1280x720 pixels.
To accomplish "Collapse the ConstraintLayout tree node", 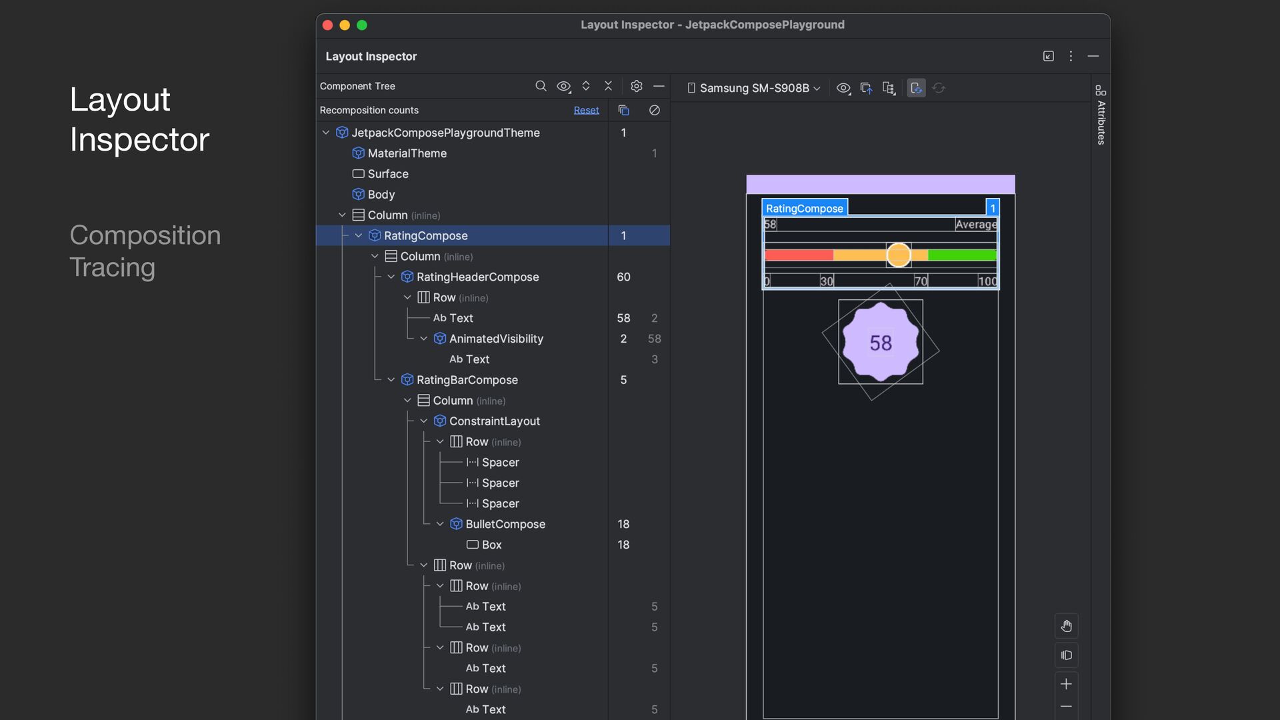I will tap(424, 421).
